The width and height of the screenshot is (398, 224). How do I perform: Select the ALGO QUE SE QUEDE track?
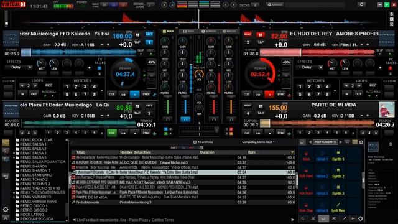pos(183,162)
